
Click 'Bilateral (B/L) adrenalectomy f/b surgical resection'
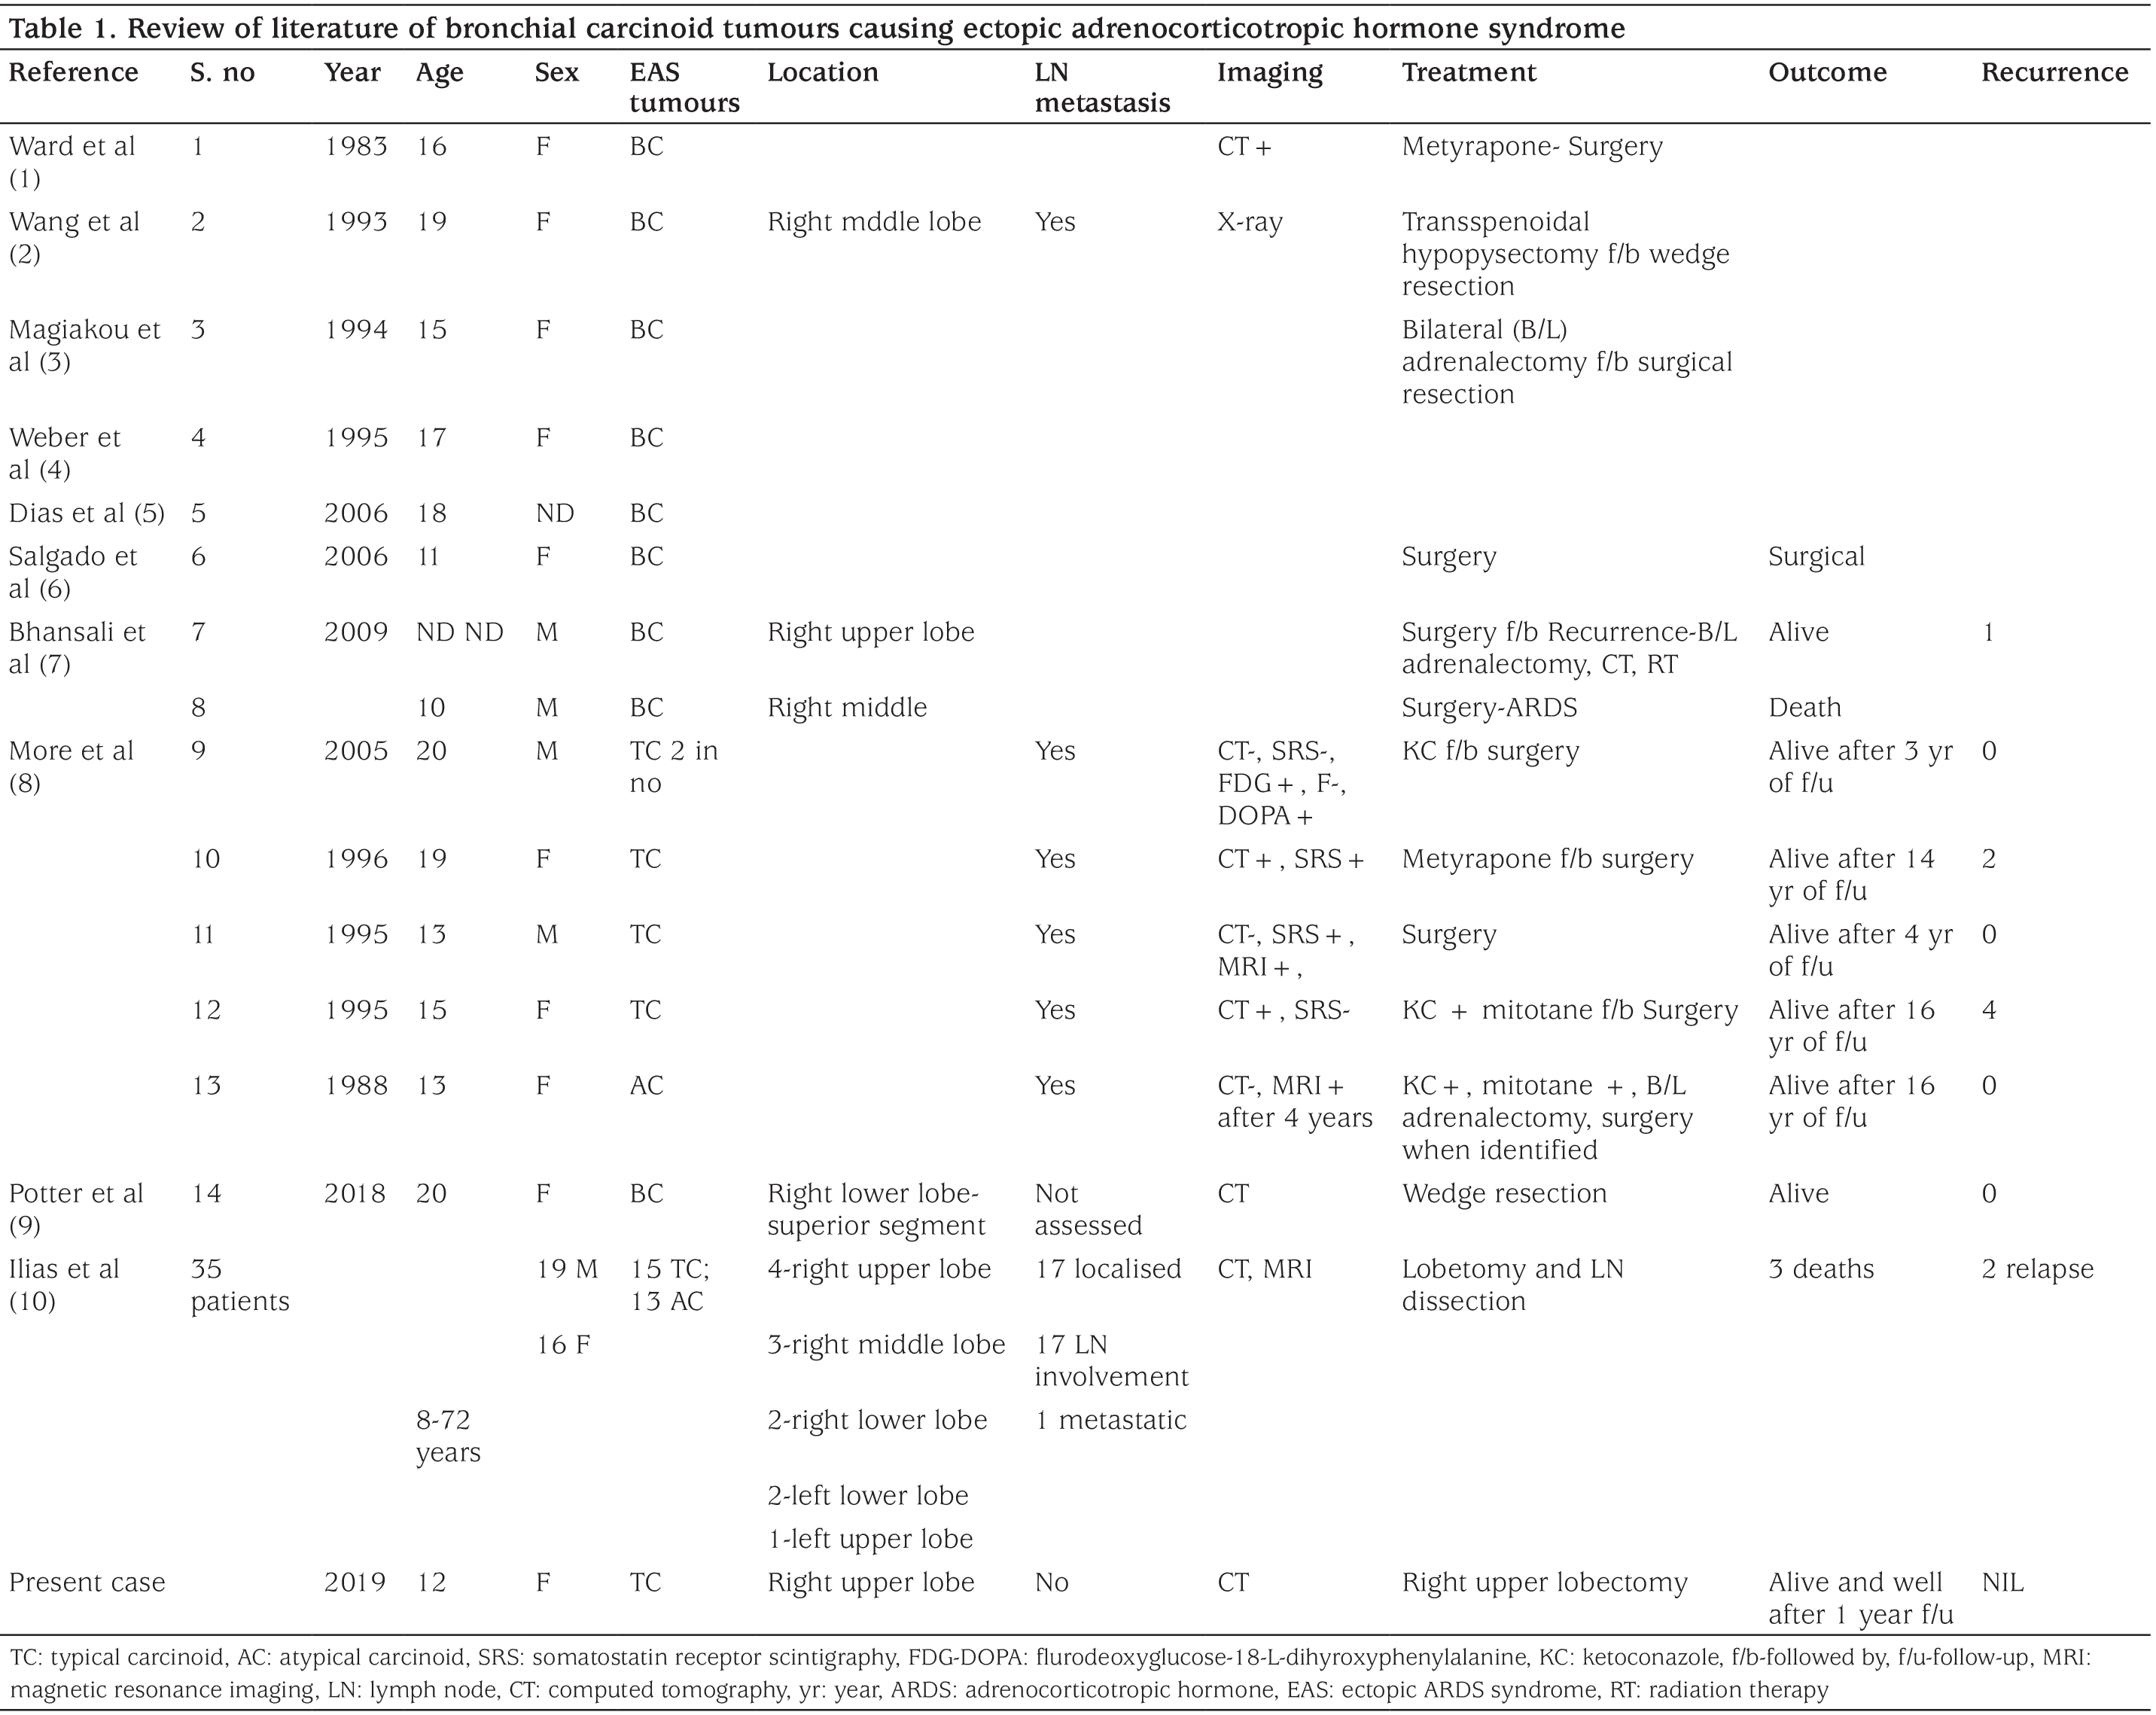1566,362
